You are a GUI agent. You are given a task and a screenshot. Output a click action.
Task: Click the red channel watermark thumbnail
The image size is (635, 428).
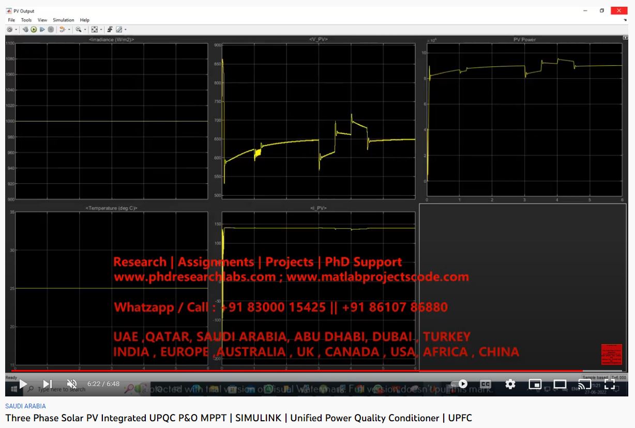pos(612,355)
